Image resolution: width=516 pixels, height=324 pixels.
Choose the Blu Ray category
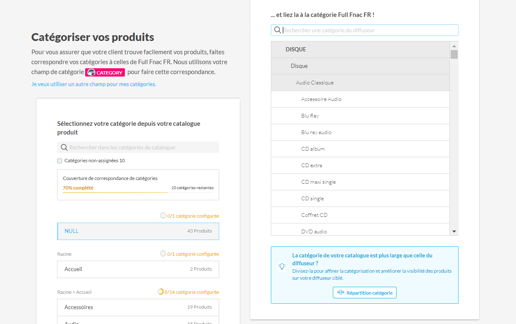310,116
